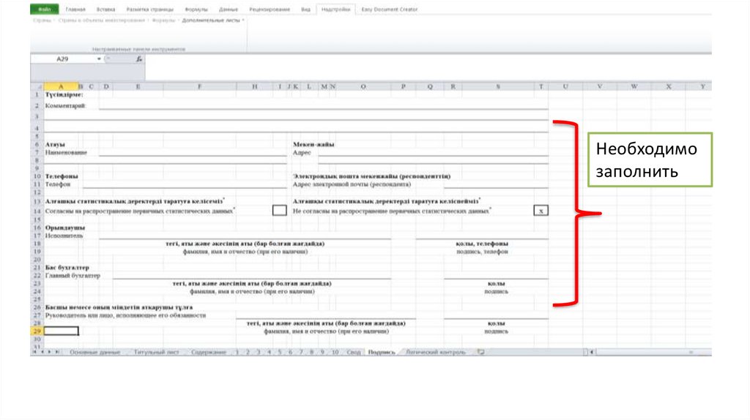Open the Страны add-in menu

[43, 20]
